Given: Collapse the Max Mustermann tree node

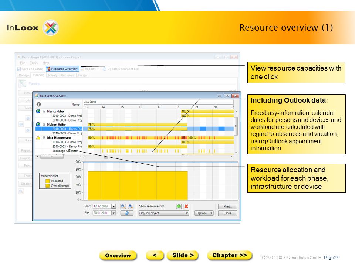Looking at the screenshot, I should [x=44, y=137].
